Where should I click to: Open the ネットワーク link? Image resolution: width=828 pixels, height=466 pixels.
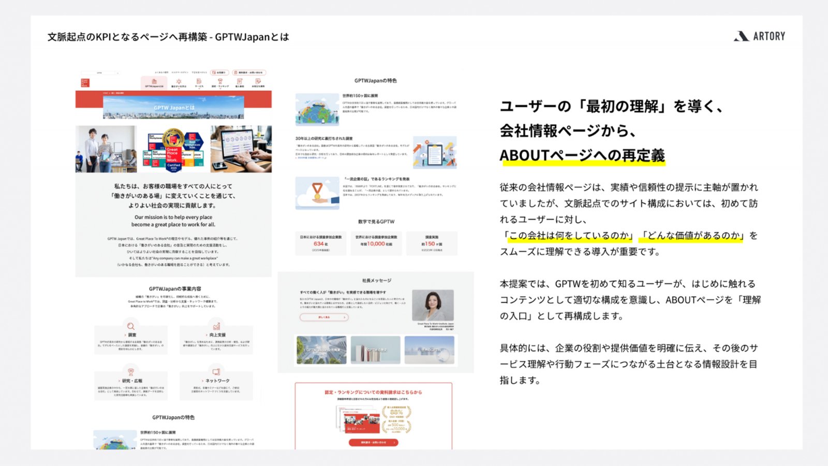click(216, 381)
